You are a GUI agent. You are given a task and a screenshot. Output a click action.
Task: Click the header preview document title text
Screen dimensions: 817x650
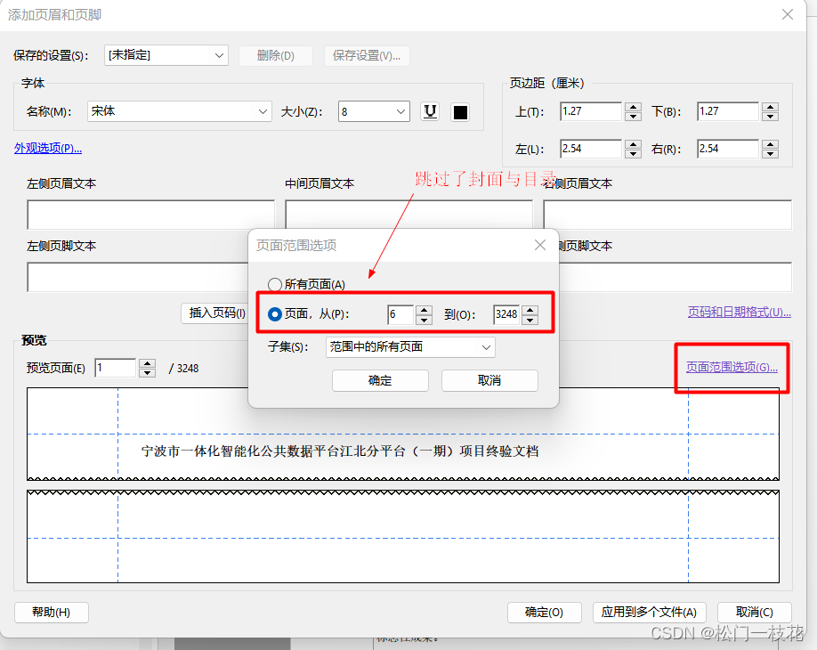pos(340,451)
